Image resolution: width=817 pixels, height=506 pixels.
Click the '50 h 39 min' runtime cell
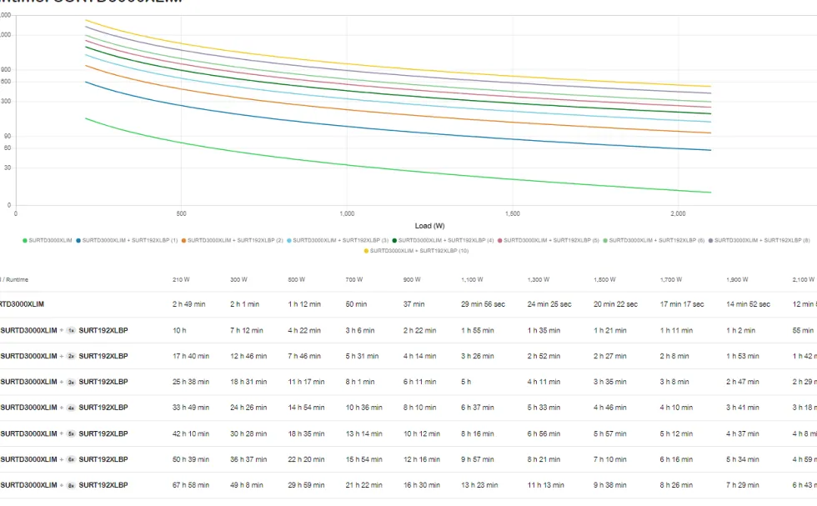click(191, 459)
